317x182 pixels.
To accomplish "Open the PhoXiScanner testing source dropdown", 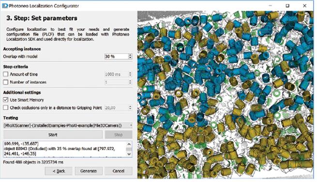I will point(68,125).
